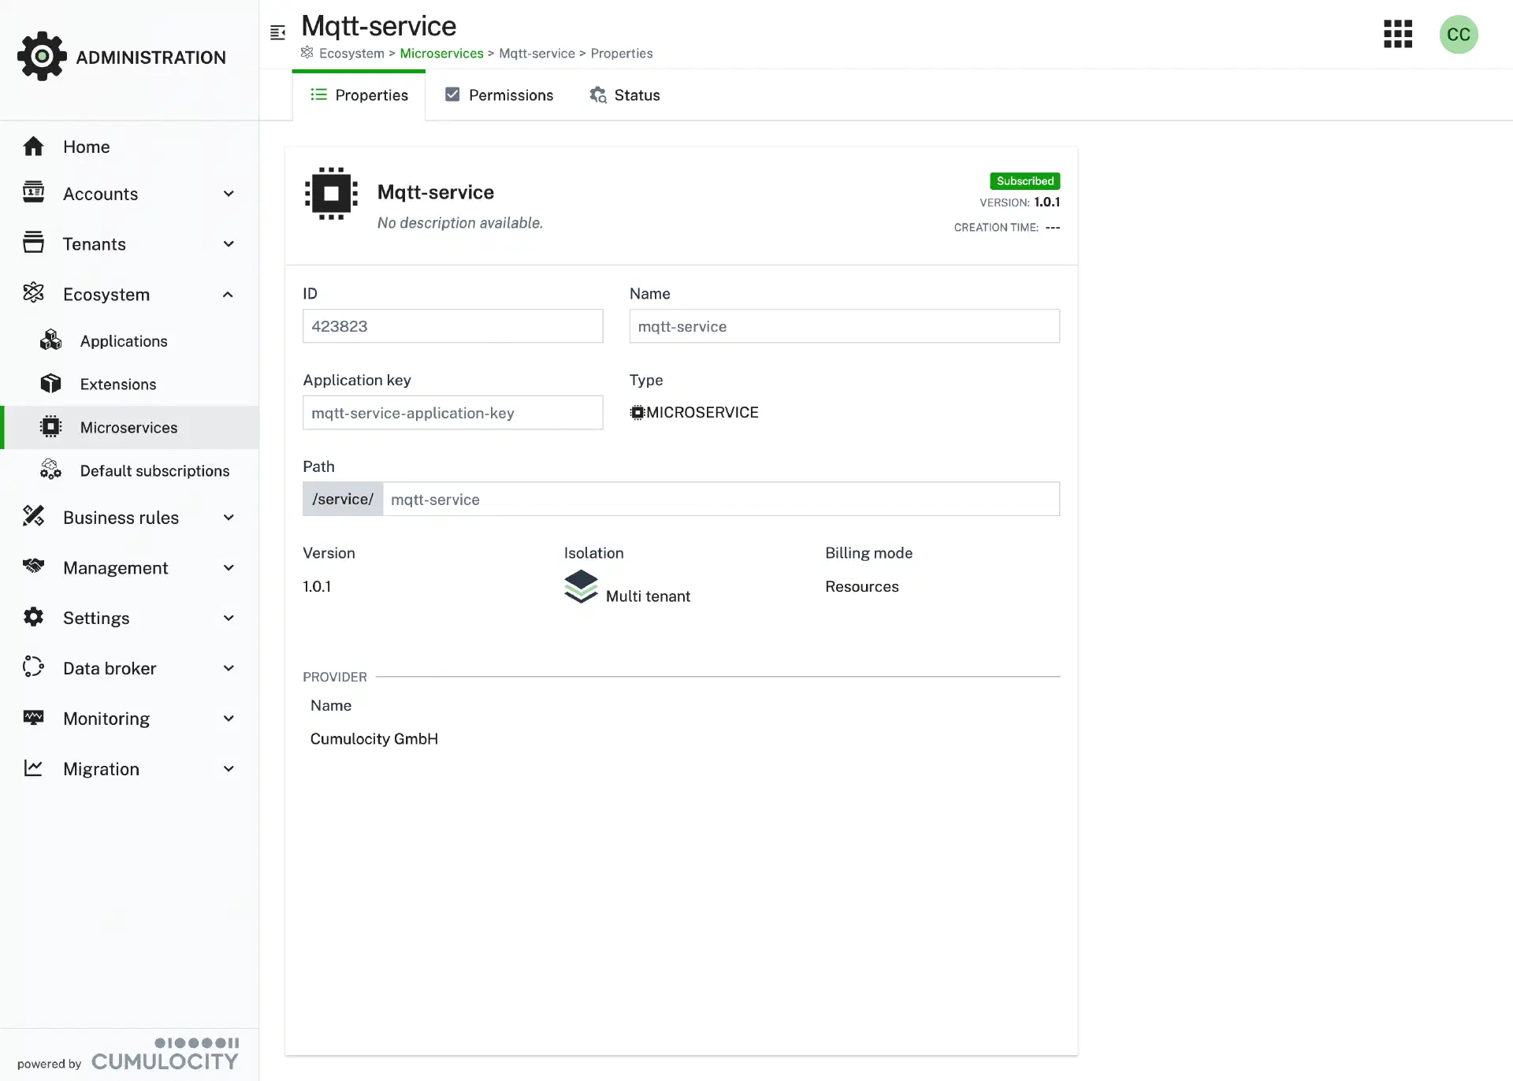Click the Migration chart icon
The image size is (1513, 1081).
tap(33, 767)
